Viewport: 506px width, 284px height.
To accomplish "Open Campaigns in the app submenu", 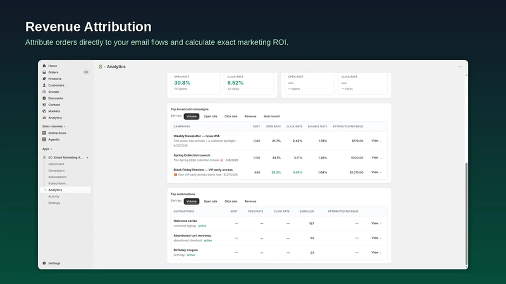I will pyautogui.click(x=56, y=170).
